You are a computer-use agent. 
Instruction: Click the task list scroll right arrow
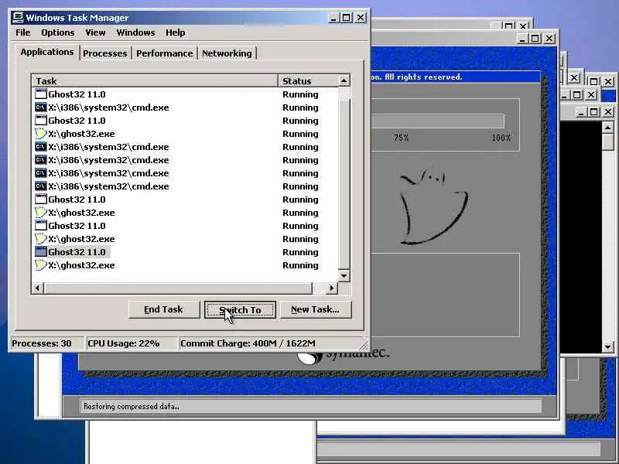332,288
